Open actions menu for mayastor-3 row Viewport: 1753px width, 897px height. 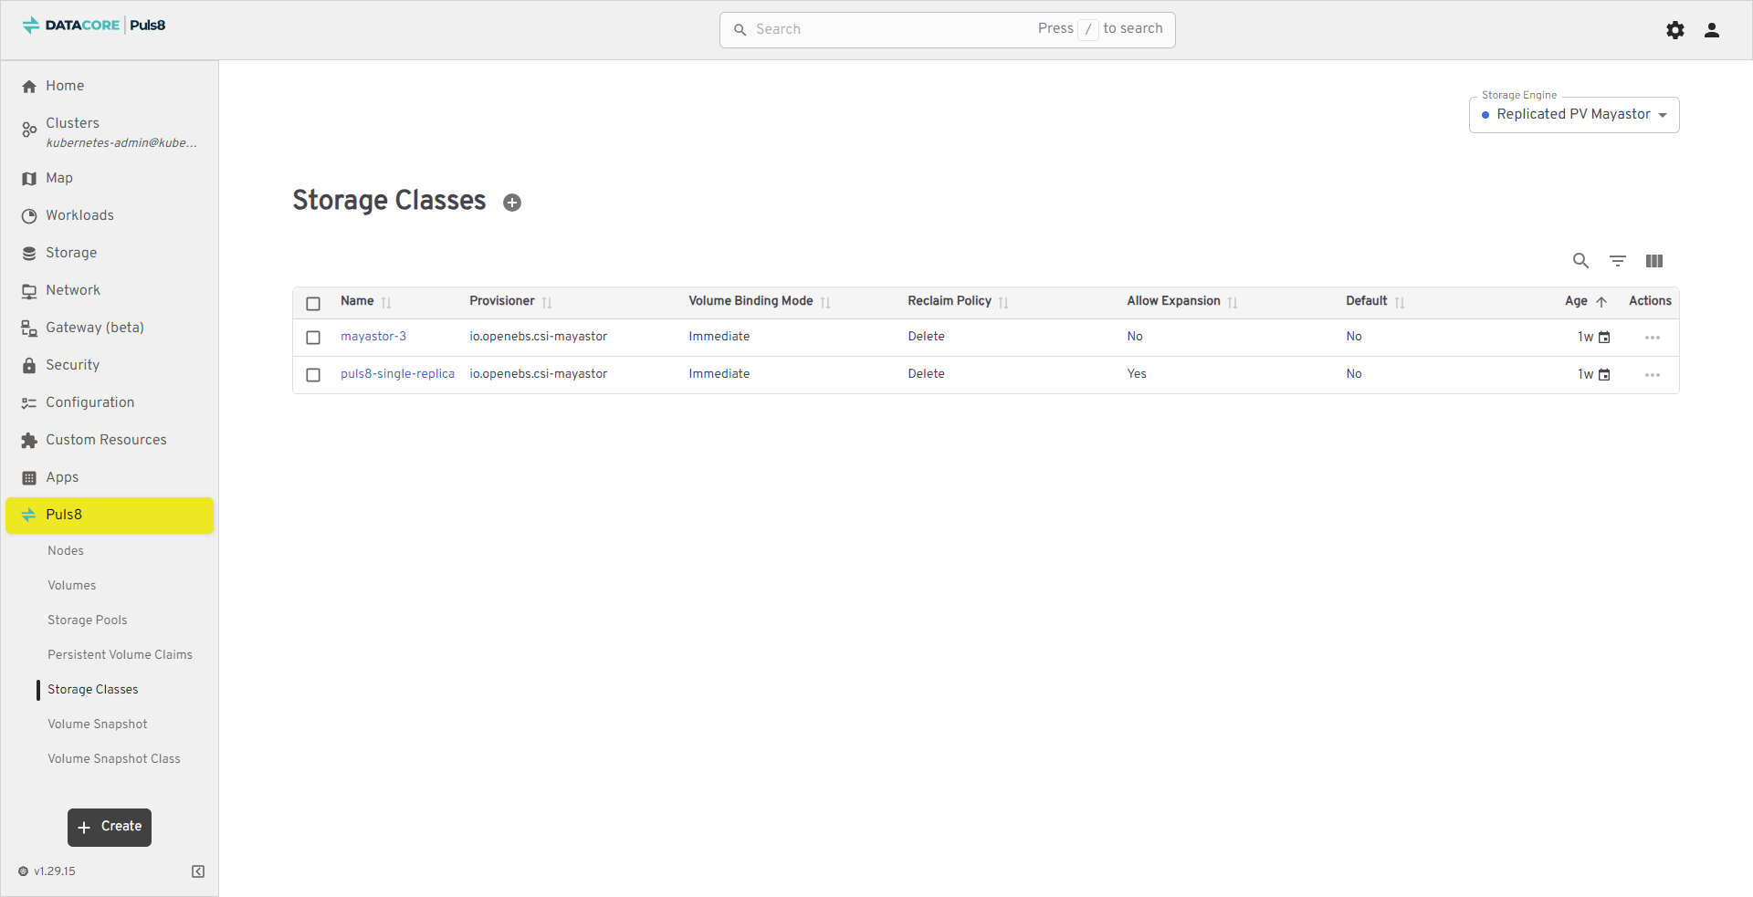(x=1652, y=338)
